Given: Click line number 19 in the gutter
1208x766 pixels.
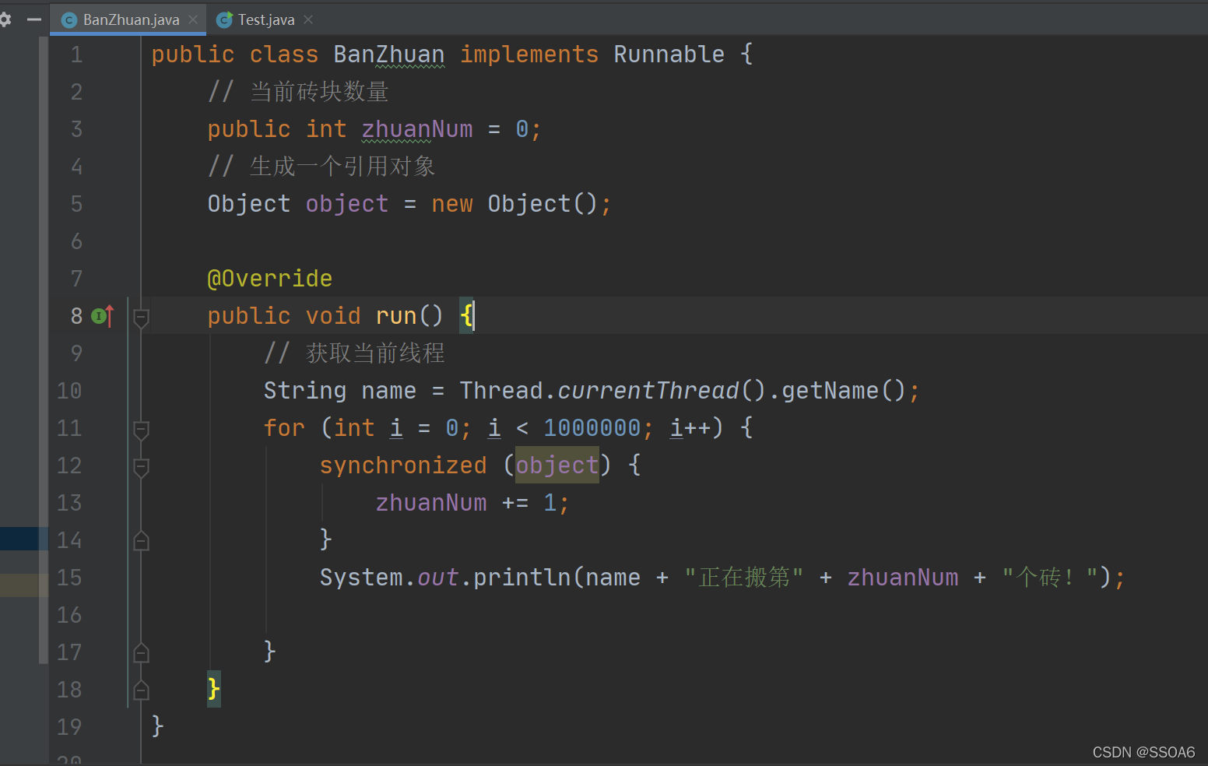Looking at the screenshot, I should [x=69, y=727].
